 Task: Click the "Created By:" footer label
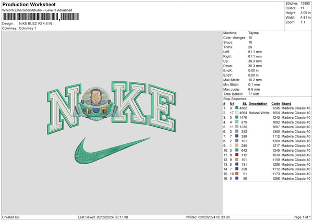[11, 217]
